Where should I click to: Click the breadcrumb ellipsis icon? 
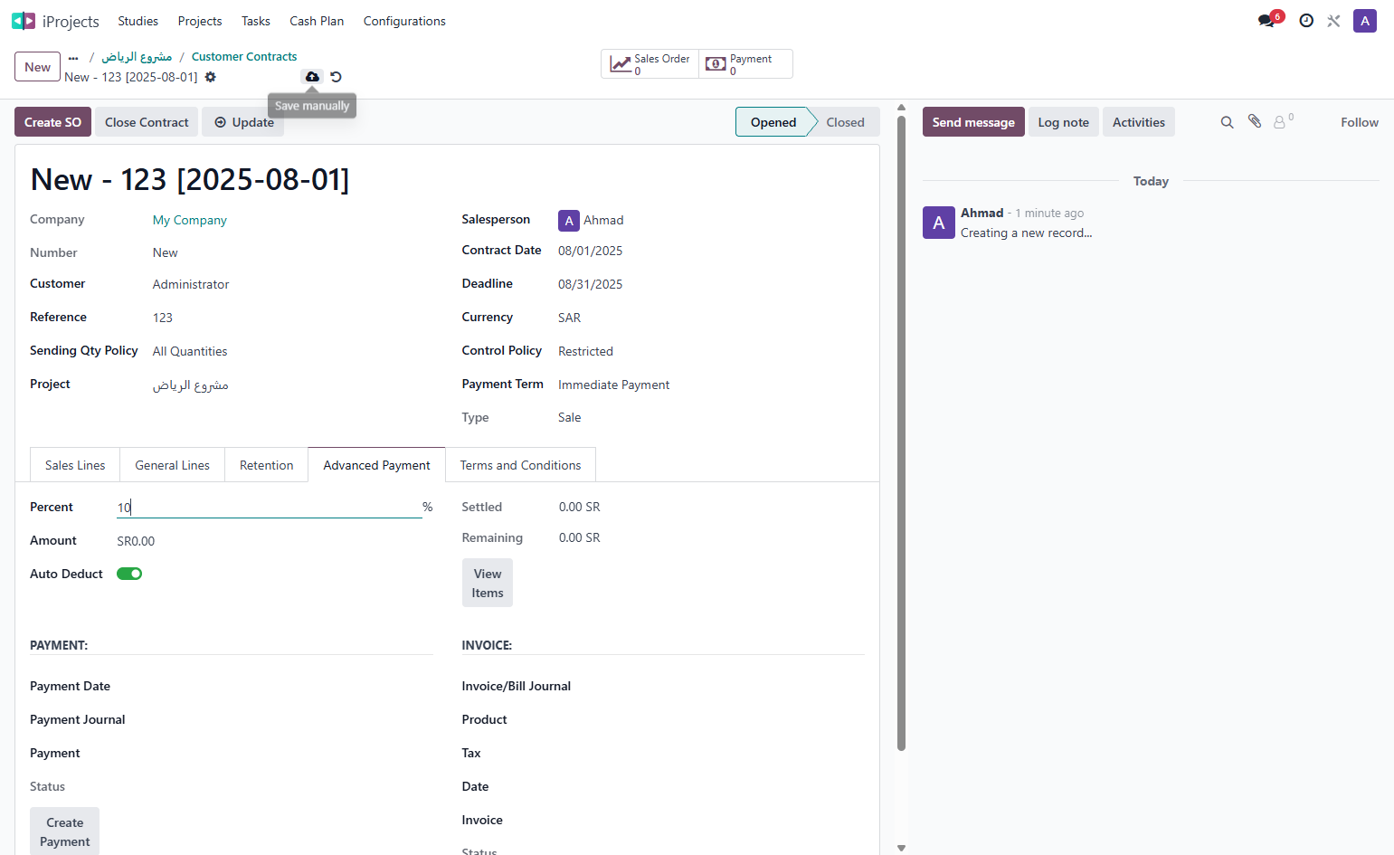click(x=73, y=57)
